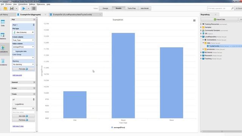
Task: Open the Settings menu
Action: click(x=32, y=4)
